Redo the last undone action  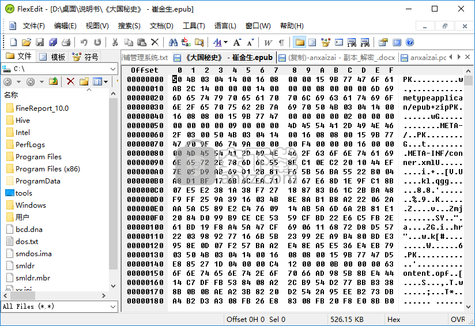pyautogui.click(x=97, y=42)
